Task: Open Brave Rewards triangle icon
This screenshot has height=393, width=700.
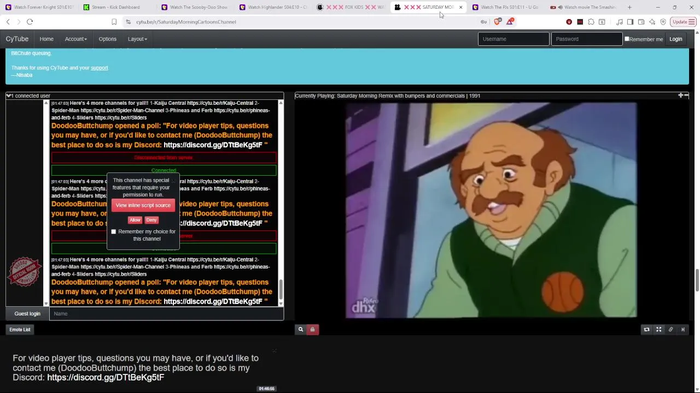Action: [510, 22]
